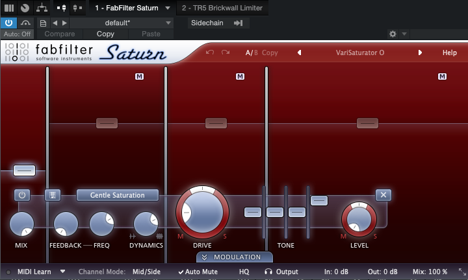Expand the MODULATION section
Screen dimensions: 468x280
(x=235, y=257)
